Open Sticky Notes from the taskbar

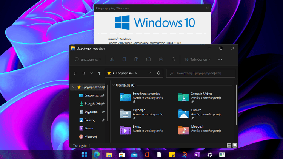(x=172, y=155)
